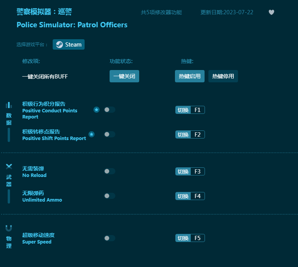Click the F2 hotkey field
This screenshot has width=298, height=267.
pos(198,135)
